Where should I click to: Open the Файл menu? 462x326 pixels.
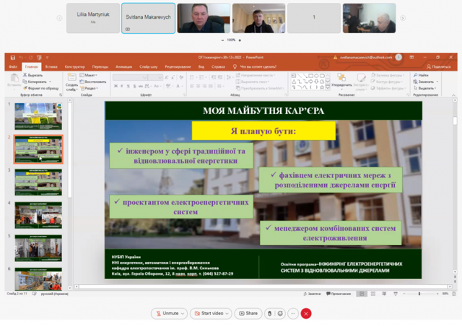tap(13, 67)
